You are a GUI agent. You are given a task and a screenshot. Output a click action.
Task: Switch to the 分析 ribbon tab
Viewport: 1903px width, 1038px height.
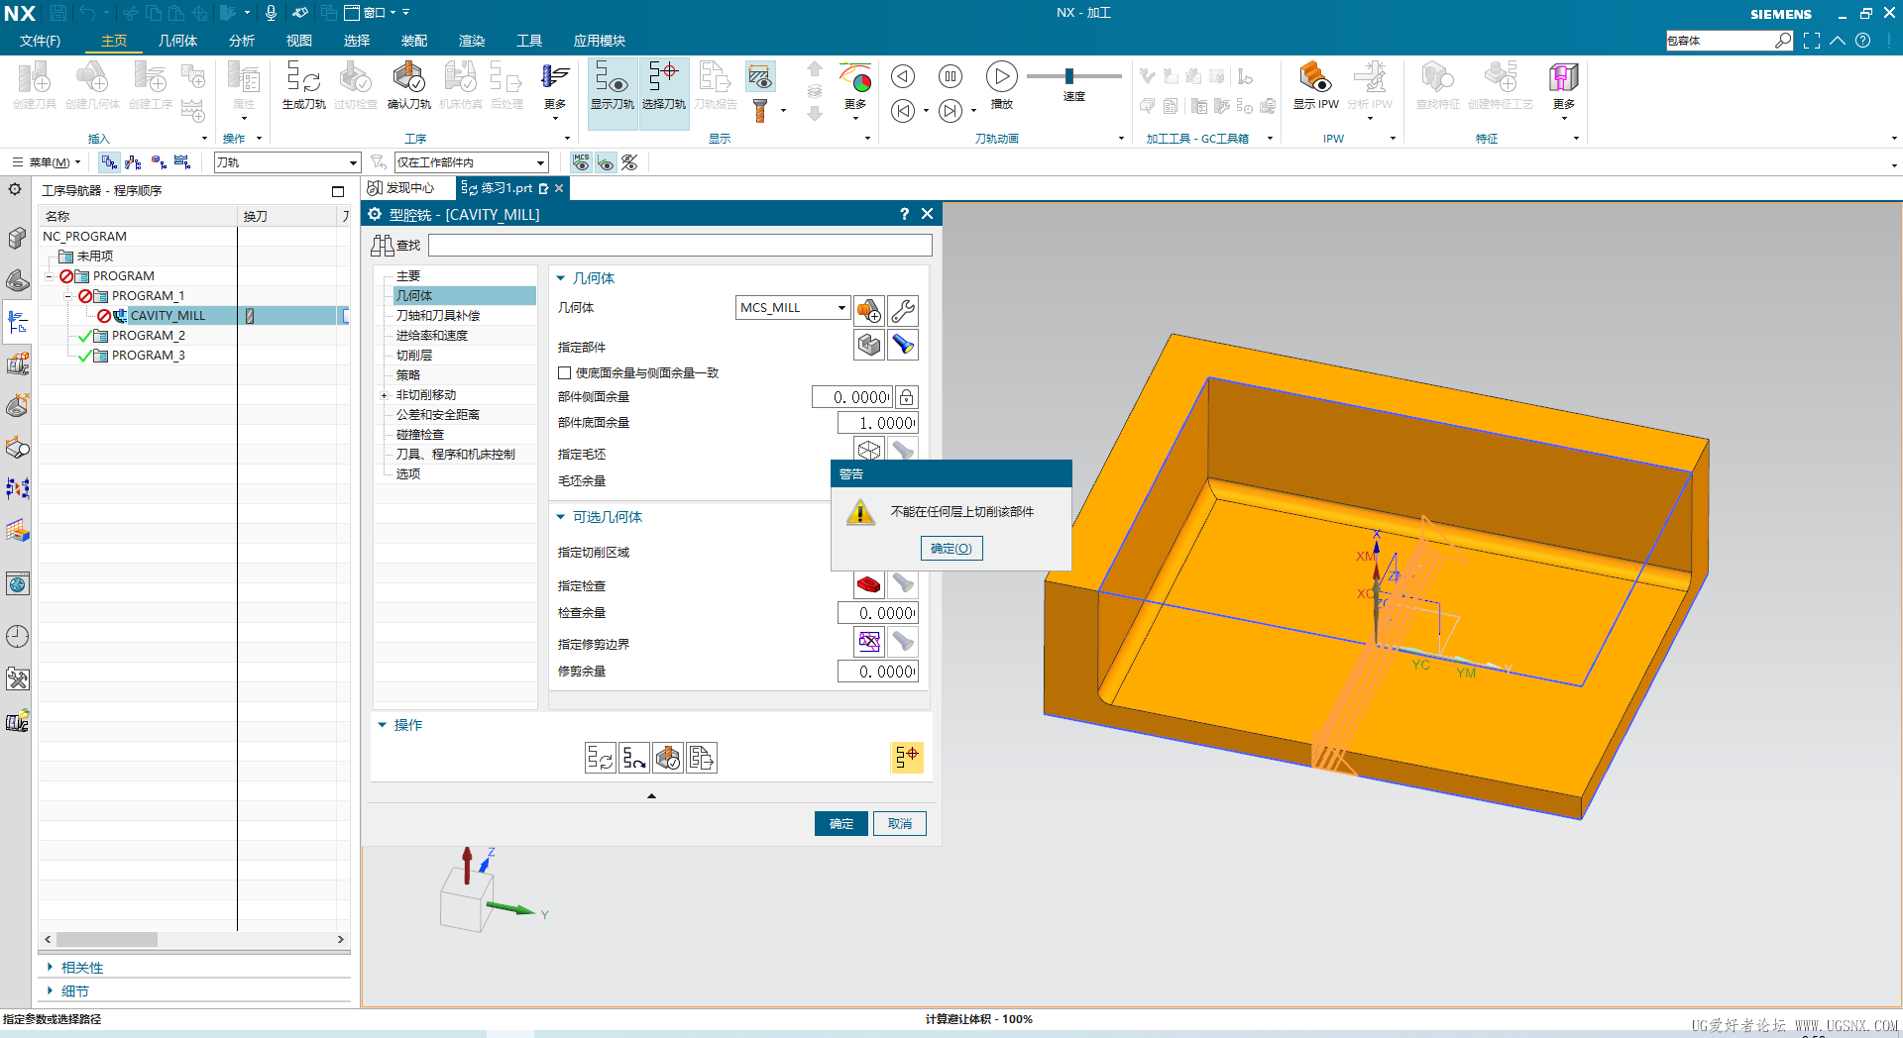coord(242,41)
